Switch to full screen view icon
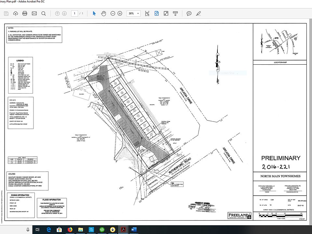This screenshot has width=312, height=234. point(166,13)
